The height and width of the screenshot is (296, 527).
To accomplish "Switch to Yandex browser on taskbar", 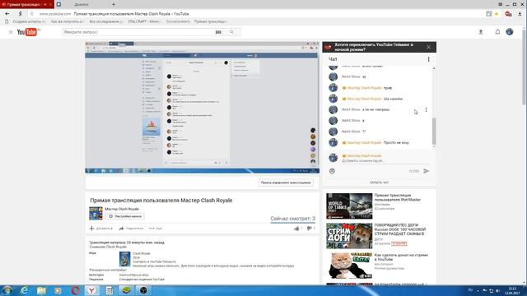I will tap(91, 290).
